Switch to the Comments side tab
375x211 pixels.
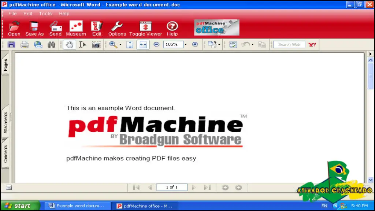pyautogui.click(x=5, y=154)
